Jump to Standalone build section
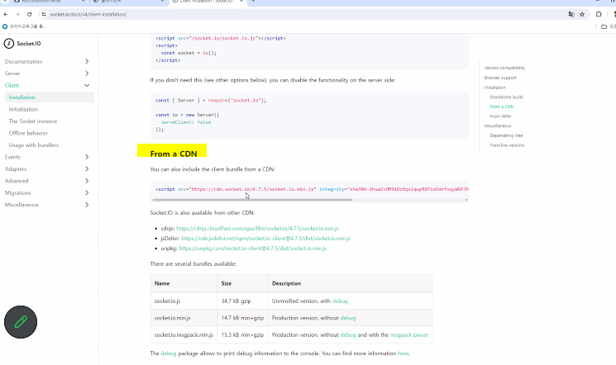Screen dimensions: 616x365 click(x=506, y=97)
